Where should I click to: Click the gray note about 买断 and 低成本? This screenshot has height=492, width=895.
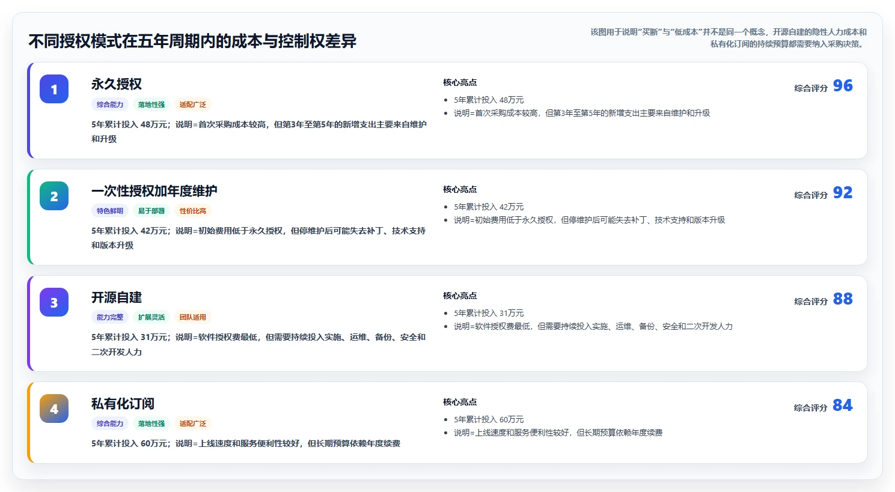click(x=728, y=38)
